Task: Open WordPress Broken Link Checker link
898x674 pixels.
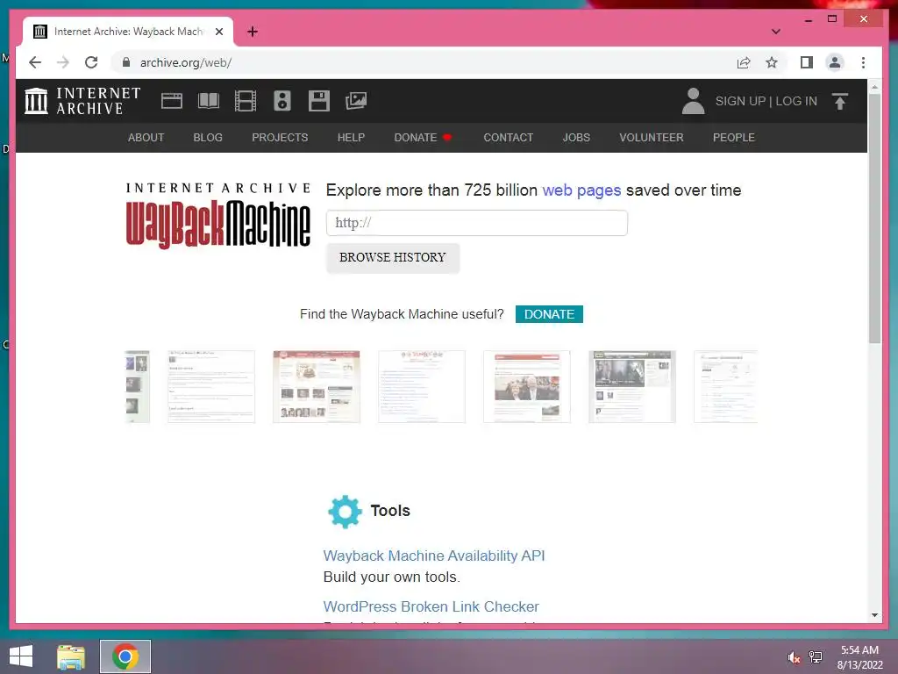Action: (x=431, y=606)
